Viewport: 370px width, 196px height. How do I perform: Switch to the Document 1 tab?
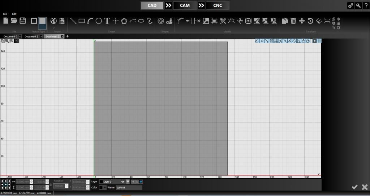point(31,36)
